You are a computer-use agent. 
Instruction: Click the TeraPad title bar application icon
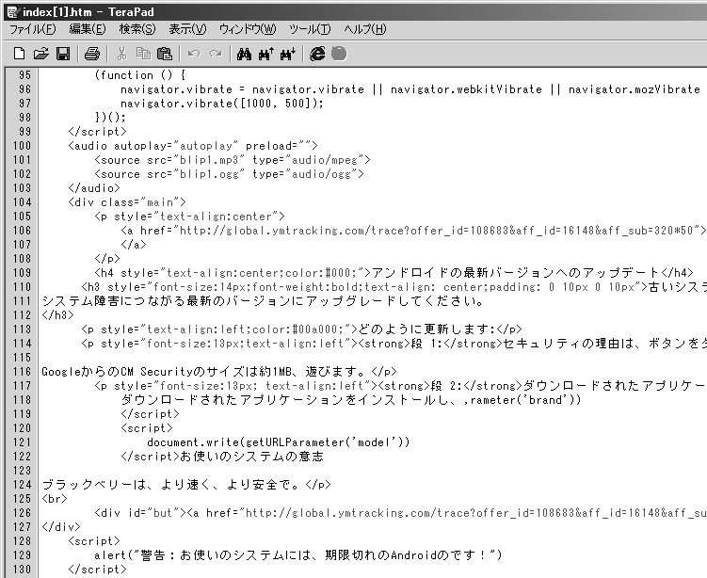click(12, 12)
